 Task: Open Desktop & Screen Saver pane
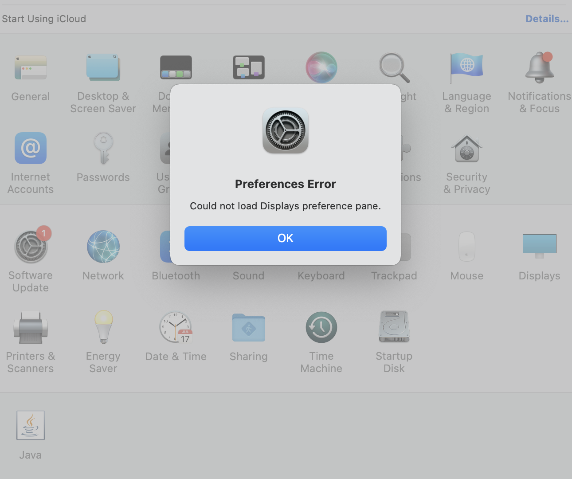click(x=103, y=67)
